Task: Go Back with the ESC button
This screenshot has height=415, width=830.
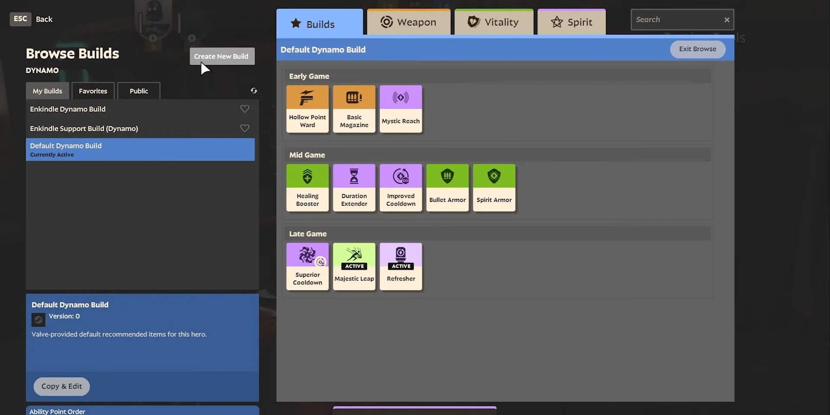Action: (x=20, y=19)
